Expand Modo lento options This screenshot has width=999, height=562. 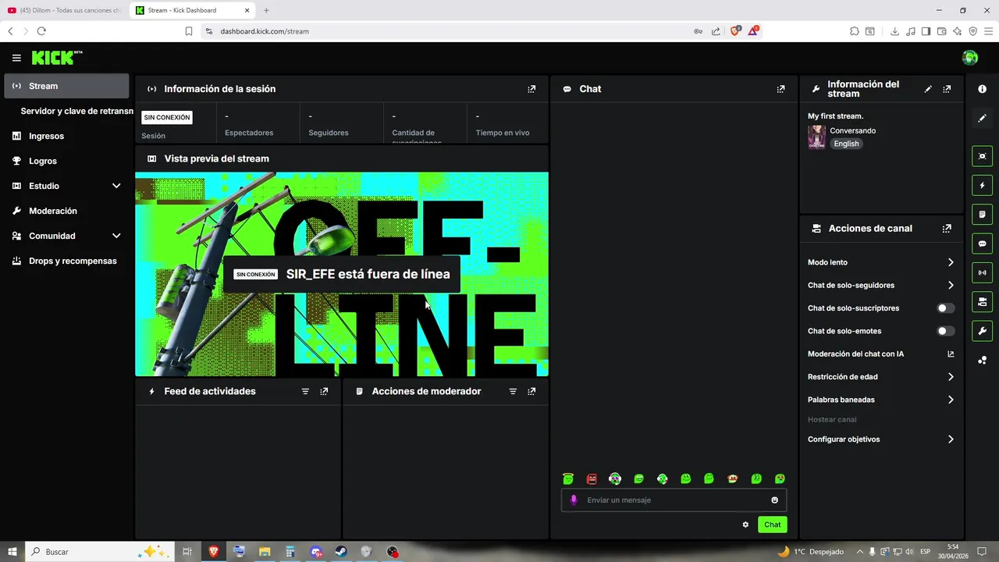click(x=951, y=262)
